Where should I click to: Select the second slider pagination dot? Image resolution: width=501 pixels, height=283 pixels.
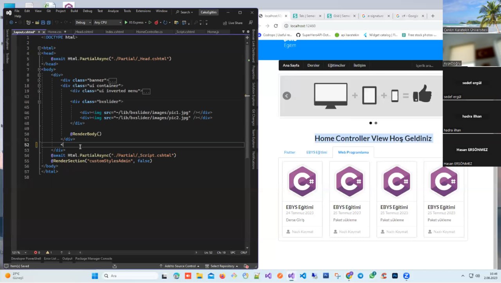(376, 123)
